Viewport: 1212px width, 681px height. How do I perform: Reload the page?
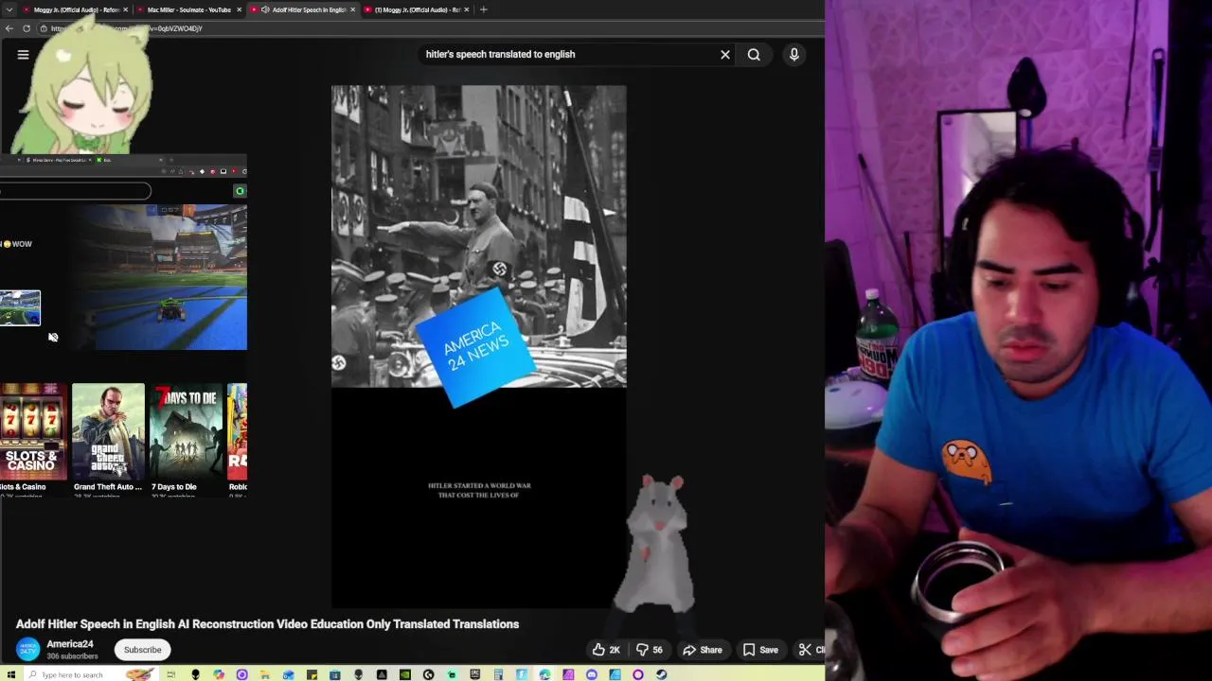click(26, 28)
